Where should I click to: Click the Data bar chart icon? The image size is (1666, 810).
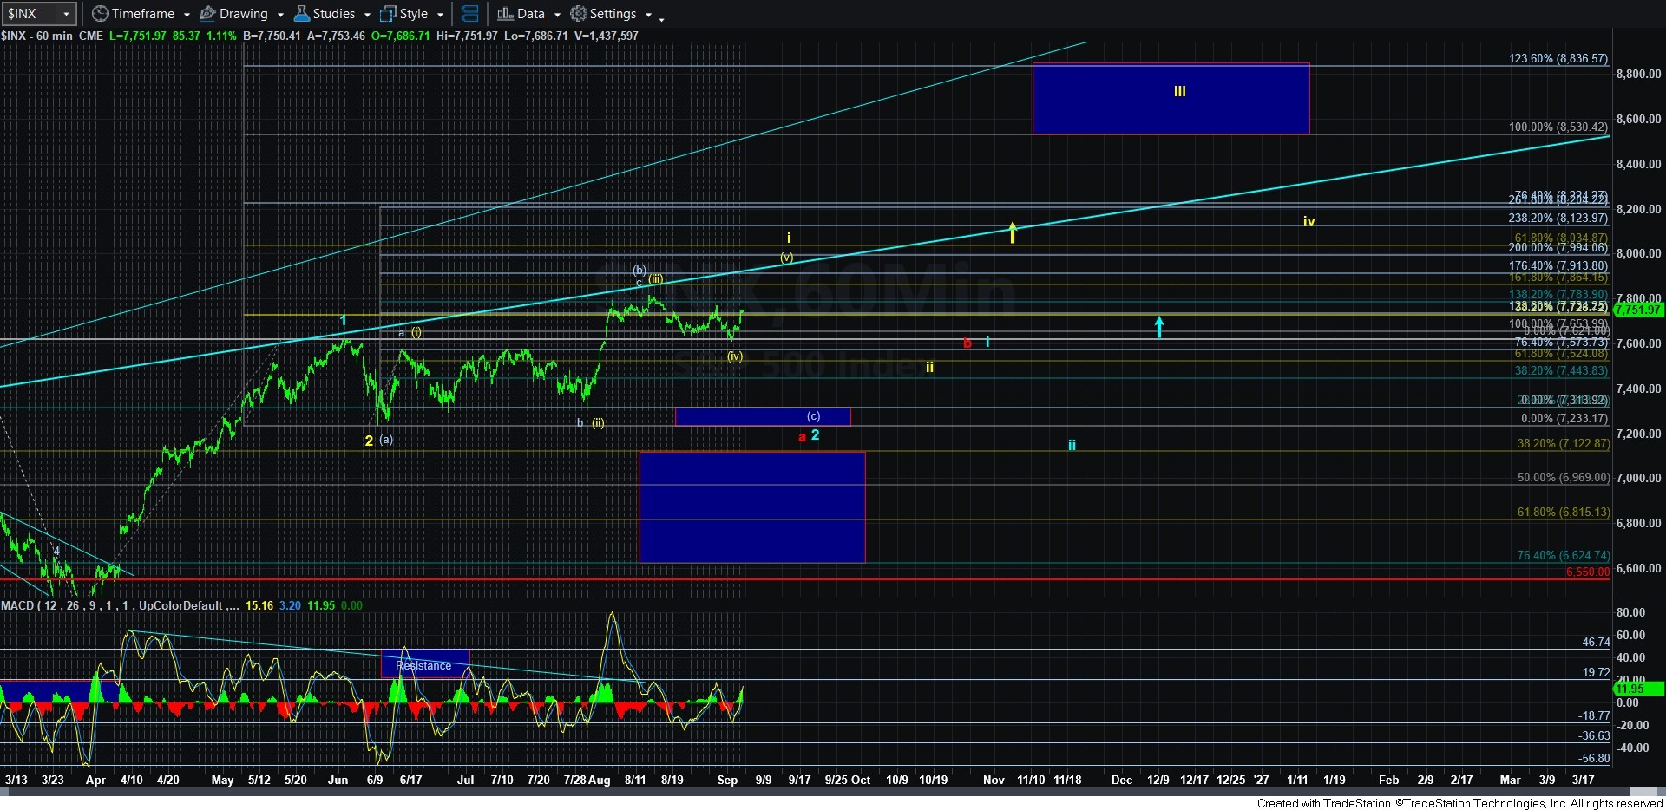505,14
